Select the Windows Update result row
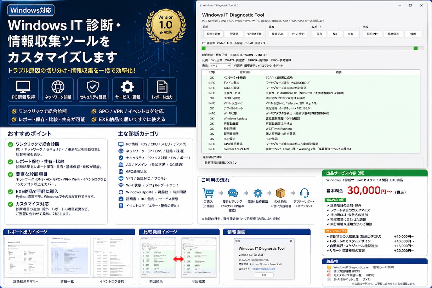Viewport: 432px width, 288px height. click(311, 118)
